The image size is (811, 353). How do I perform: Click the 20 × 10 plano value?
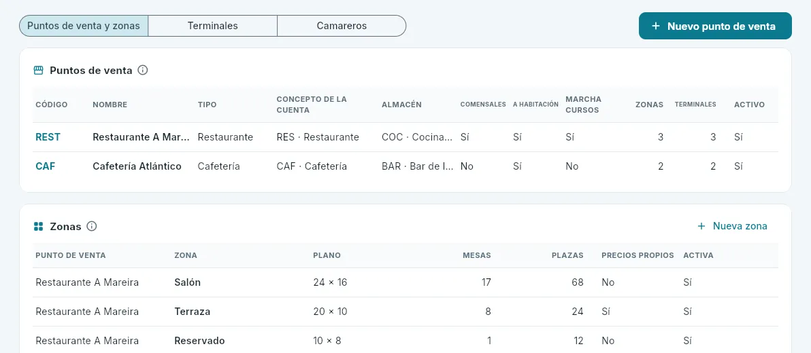click(330, 312)
